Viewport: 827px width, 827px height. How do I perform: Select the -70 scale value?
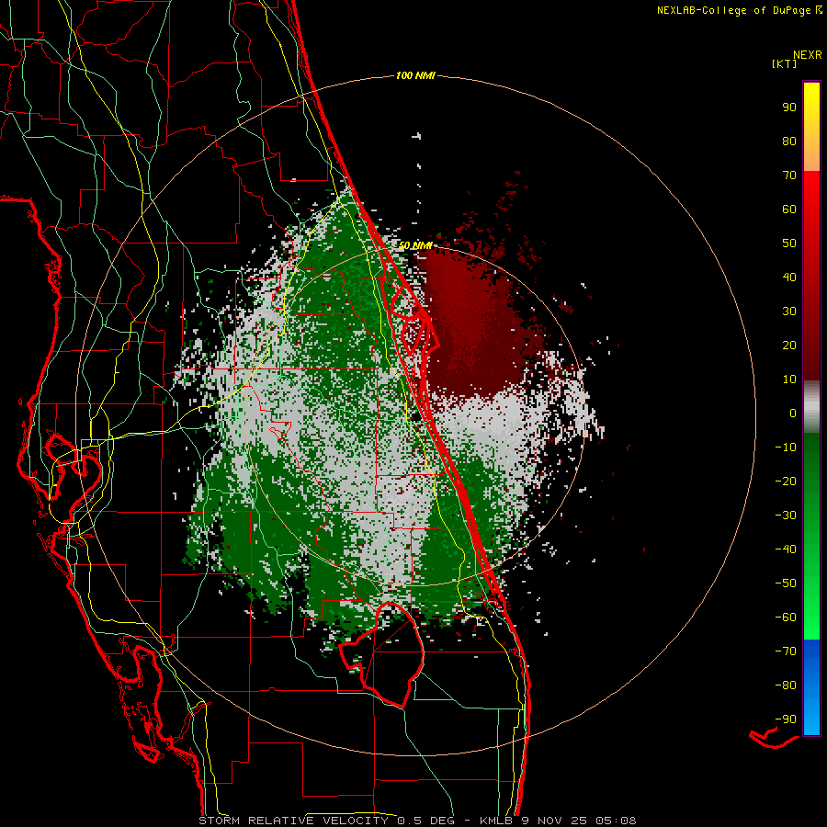pos(786,651)
